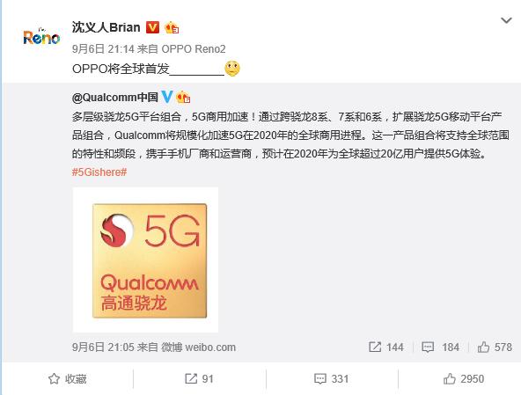Repost Brian's post showing 91 forwards
The height and width of the screenshot is (395, 521).
[x=199, y=378]
